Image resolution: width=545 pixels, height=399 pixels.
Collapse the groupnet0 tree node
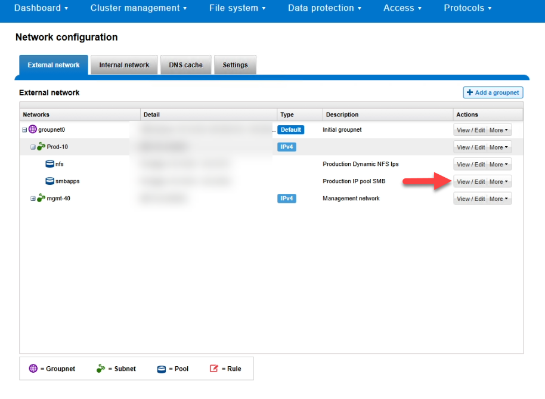(x=24, y=129)
